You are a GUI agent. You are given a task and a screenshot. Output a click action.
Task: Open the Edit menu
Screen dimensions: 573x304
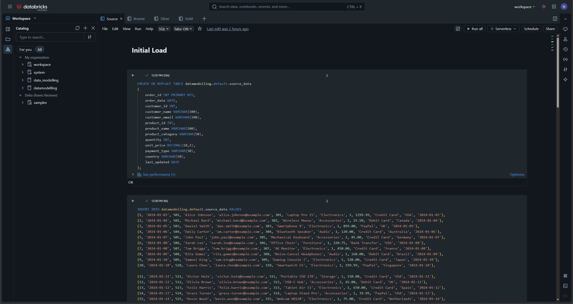[x=115, y=29]
